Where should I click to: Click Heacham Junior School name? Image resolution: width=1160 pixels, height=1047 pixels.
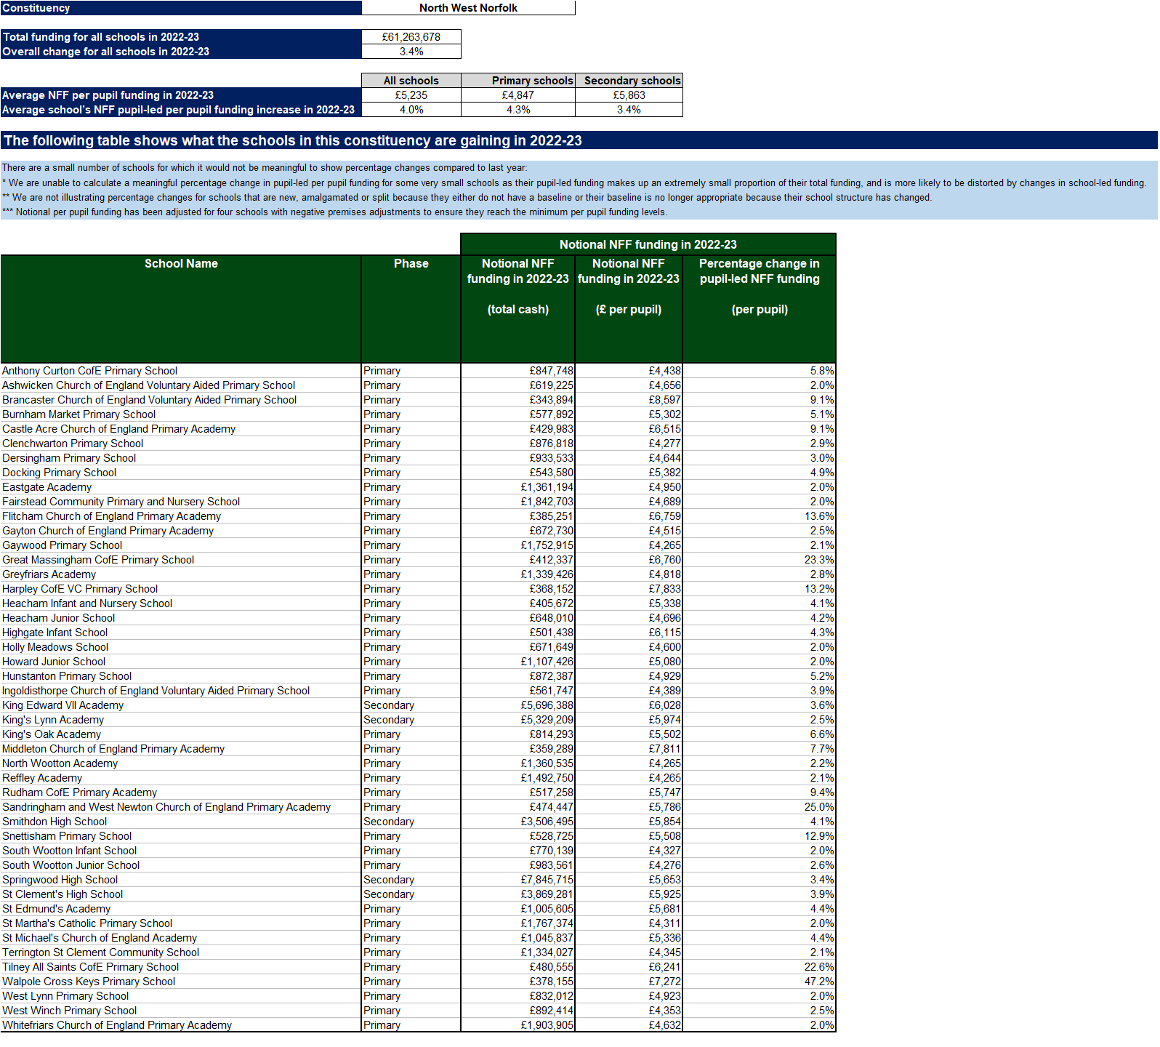pyautogui.click(x=58, y=618)
